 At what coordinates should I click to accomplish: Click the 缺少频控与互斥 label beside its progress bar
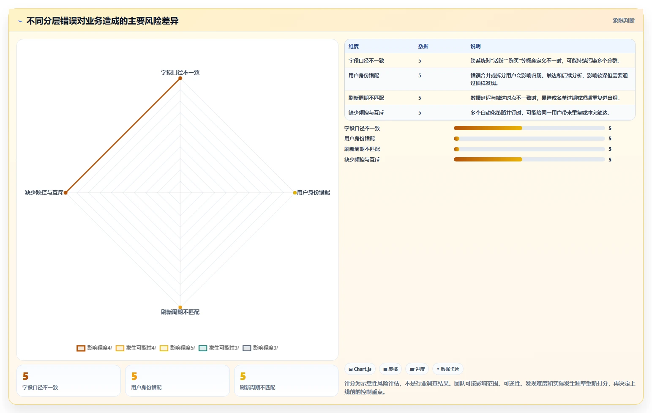tap(362, 160)
